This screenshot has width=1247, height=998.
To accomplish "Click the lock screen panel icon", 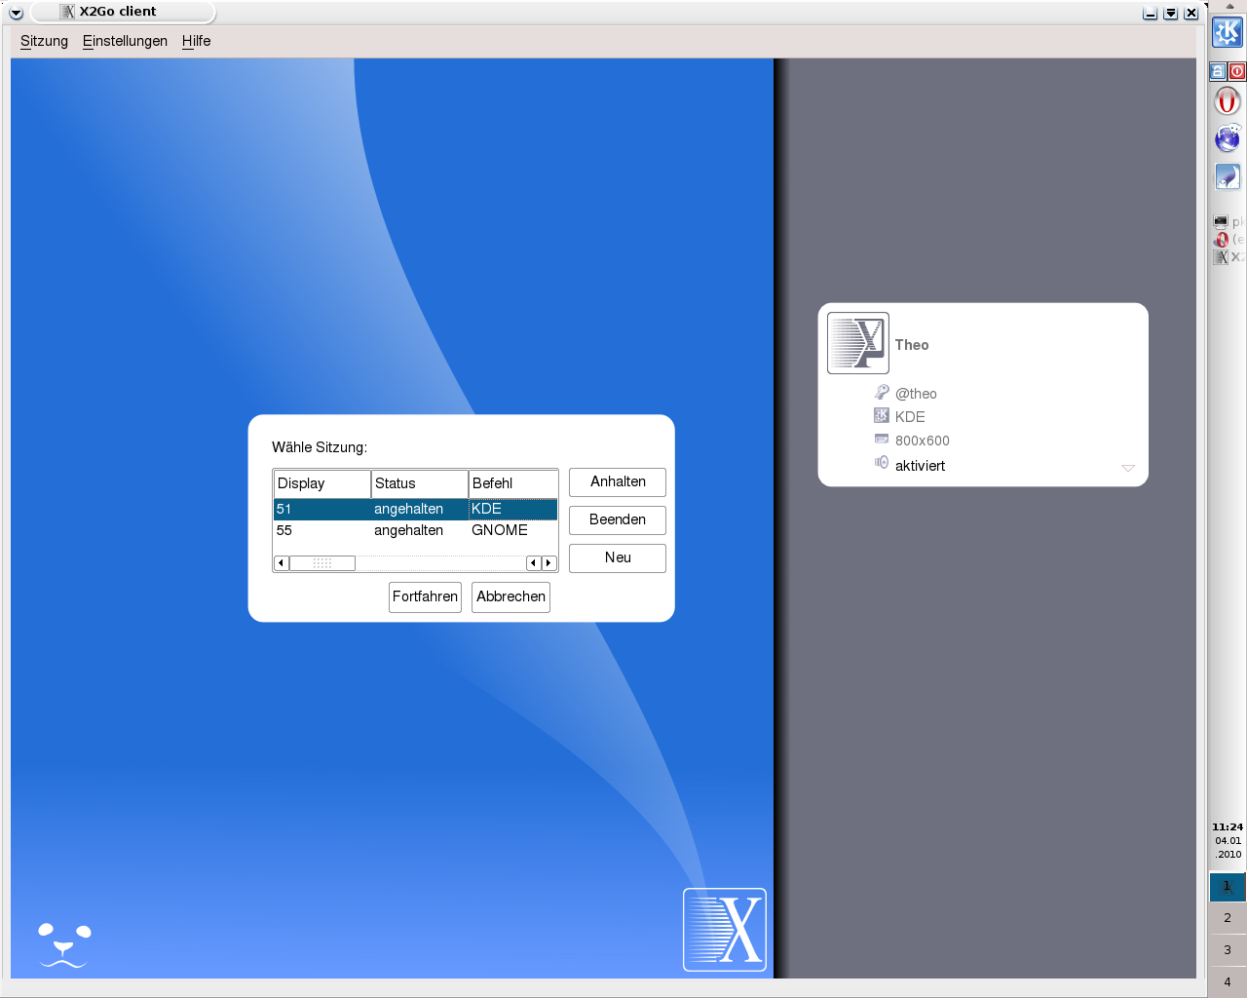I will (x=1218, y=71).
